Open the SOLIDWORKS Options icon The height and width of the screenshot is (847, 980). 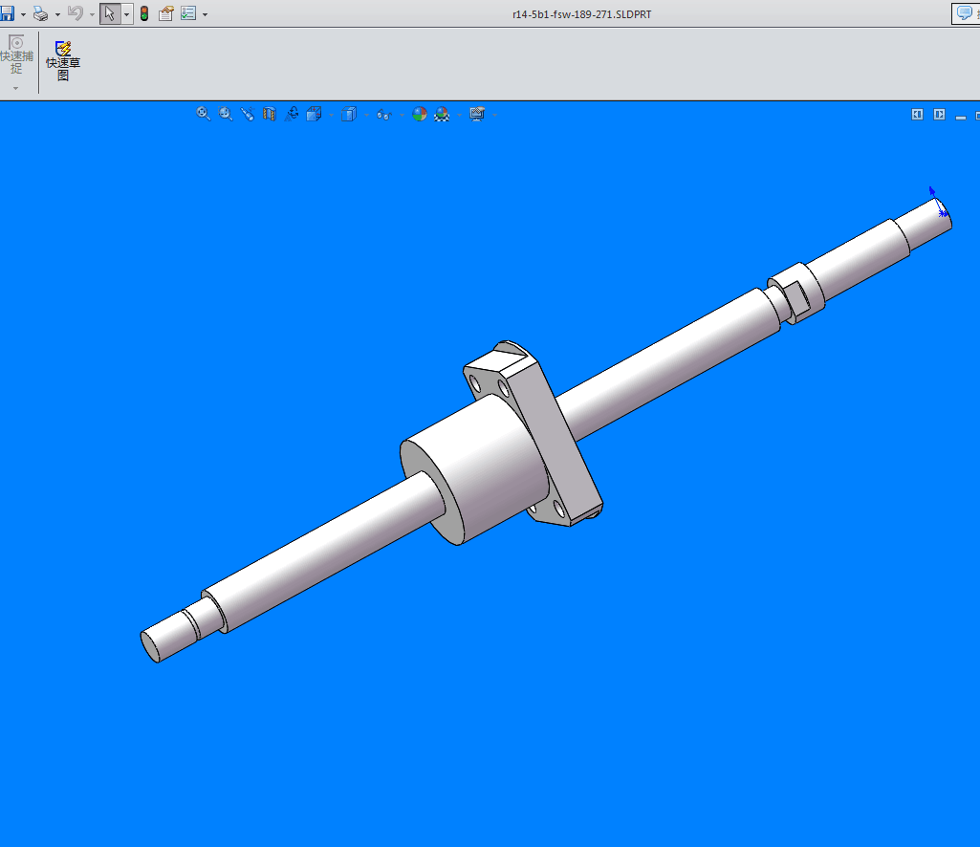tap(188, 13)
